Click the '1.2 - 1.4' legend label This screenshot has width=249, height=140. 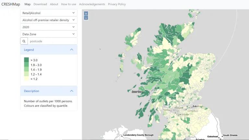[36, 74]
